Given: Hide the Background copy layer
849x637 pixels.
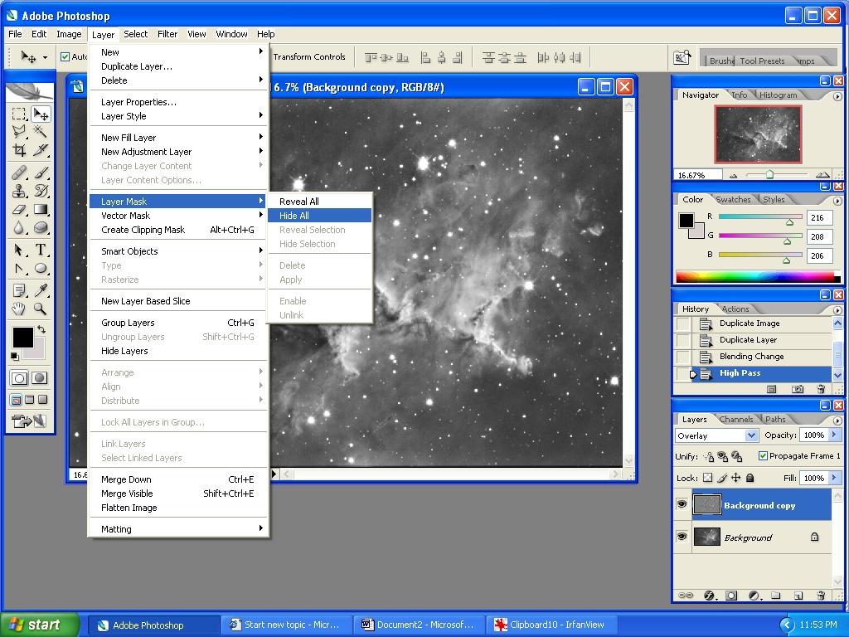Looking at the screenshot, I should [682, 505].
